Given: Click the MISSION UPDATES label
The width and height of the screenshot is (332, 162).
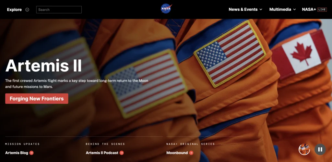Looking at the screenshot, I should (x=22, y=144).
